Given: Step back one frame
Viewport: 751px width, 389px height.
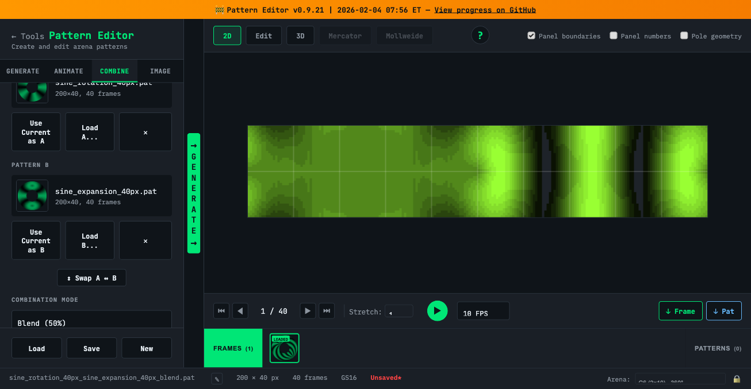Looking at the screenshot, I should tap(240, 311).
